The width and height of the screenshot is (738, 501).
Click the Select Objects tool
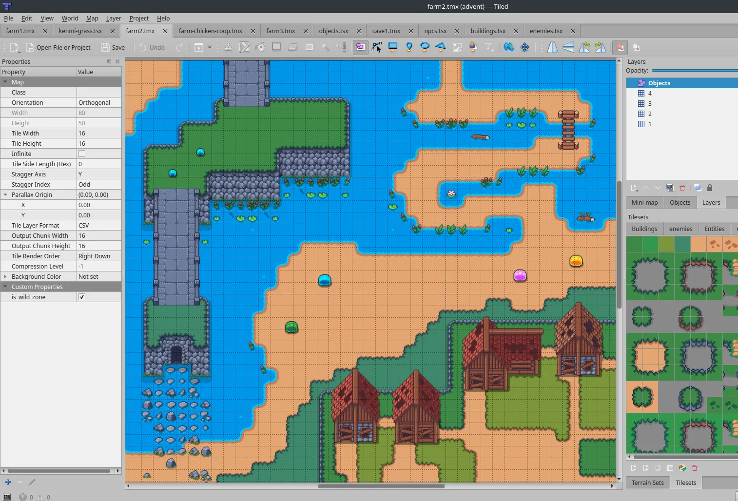click(360, 47)
